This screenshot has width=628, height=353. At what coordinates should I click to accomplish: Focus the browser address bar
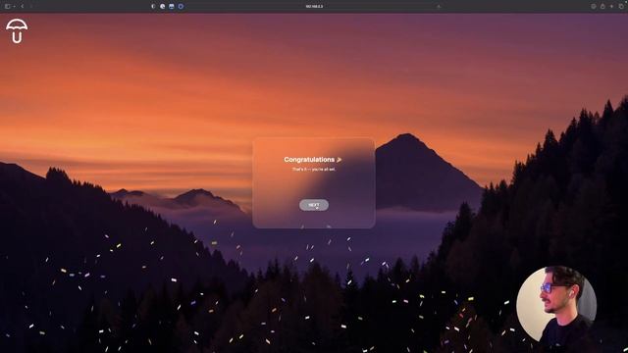[314, 7]
